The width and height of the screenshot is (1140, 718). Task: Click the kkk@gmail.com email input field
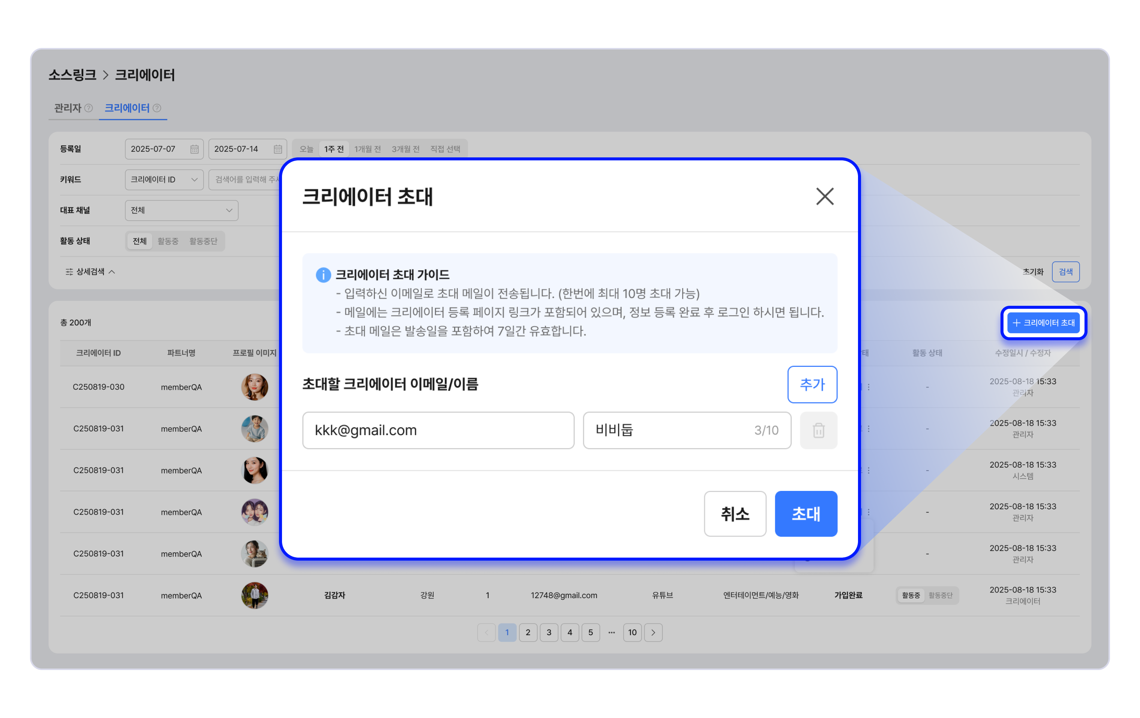(x=438, y=431)
